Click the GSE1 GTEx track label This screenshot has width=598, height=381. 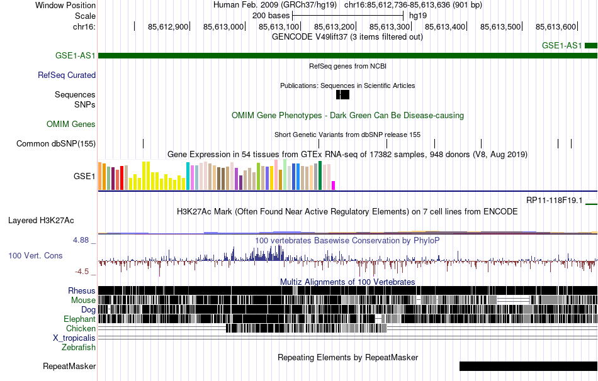tap(84, 176)
